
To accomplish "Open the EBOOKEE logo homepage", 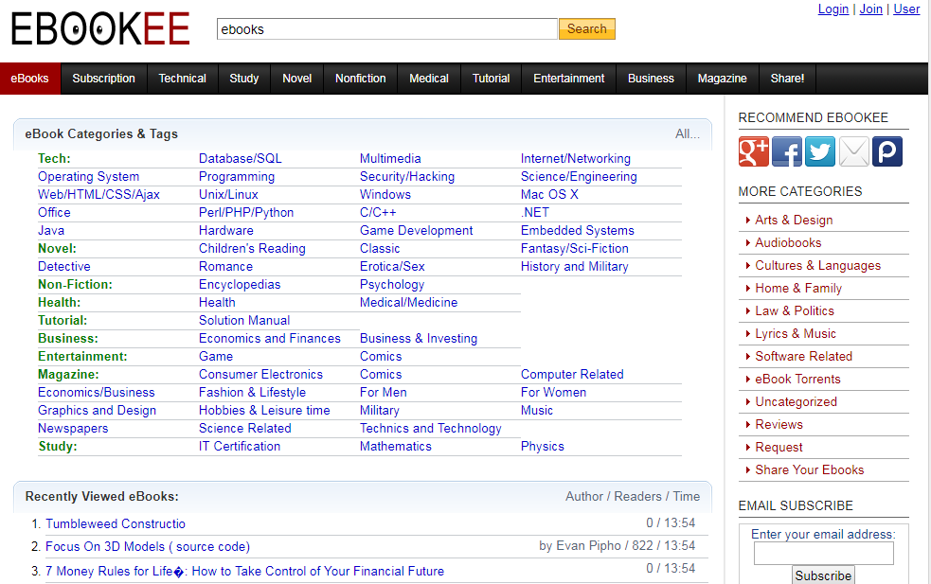I will [x=100, y=28].
